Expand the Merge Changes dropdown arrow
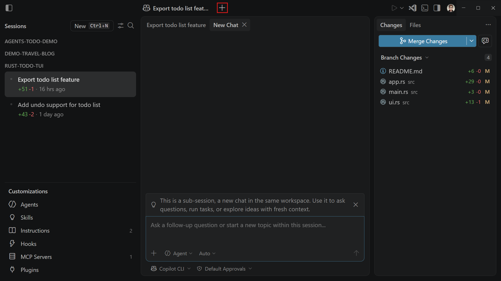Viewport: 501px width, 281px height. pyautogui.click(x=471, y=41)
